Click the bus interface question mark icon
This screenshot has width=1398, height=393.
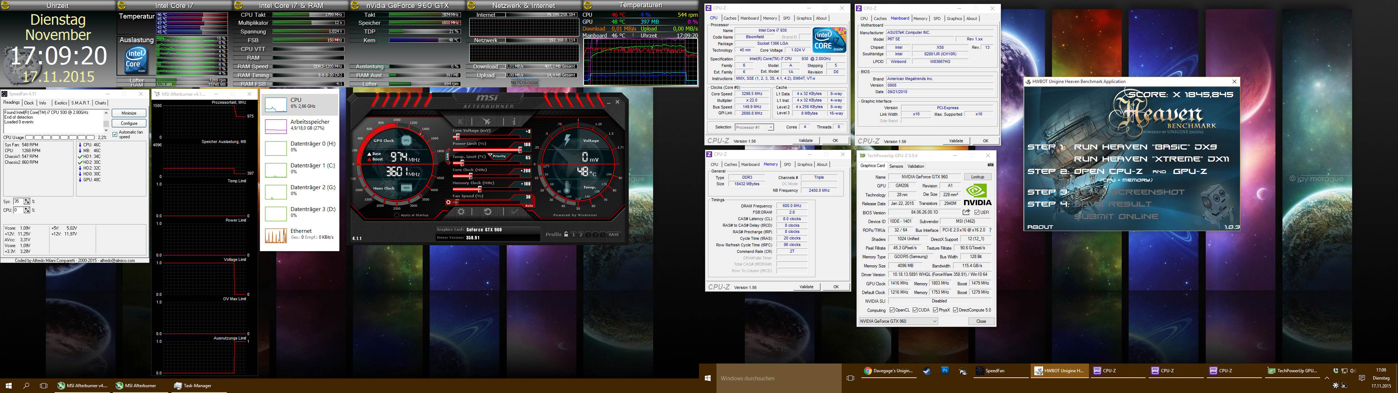[x=990, y=230]
